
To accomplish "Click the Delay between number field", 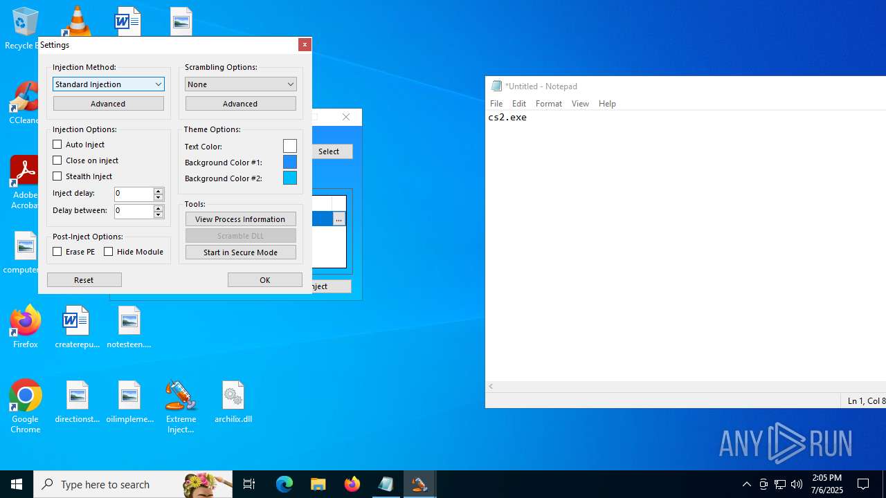I will click(x=134, y=211).
